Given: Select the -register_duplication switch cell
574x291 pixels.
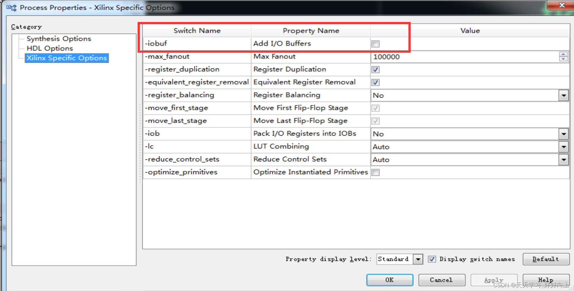Looking at the screenshot, I should point(197,69).
